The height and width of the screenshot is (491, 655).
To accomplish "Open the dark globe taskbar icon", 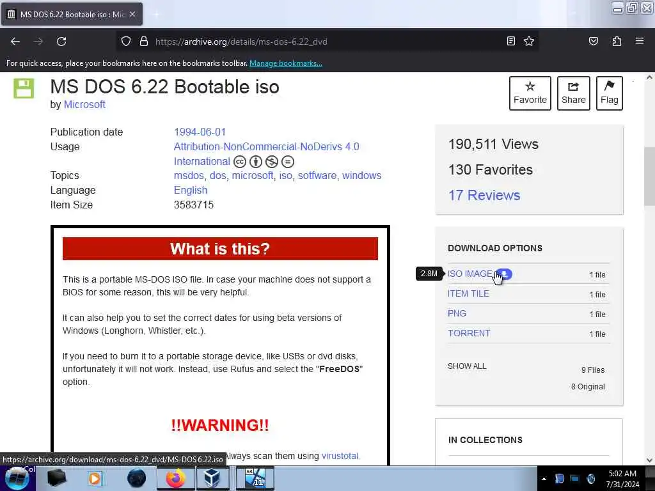I will coord(136,478).
